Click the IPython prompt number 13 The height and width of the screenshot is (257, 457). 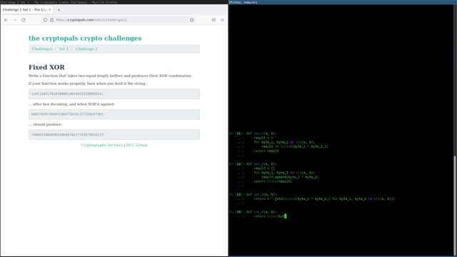[x=238, y=194]
